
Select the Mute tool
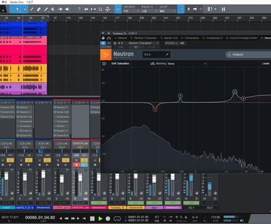[x=53, y=9]
